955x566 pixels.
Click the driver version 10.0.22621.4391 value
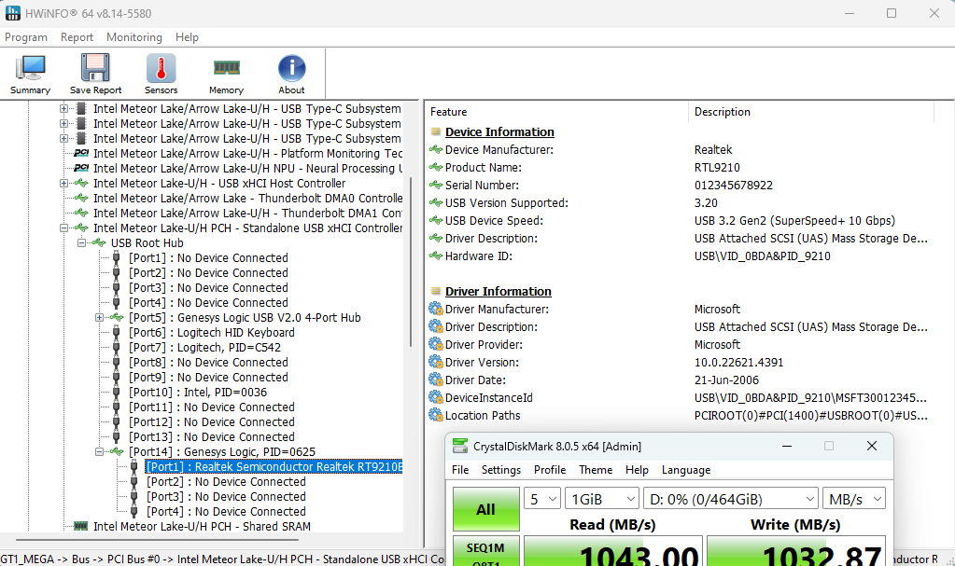738,362
